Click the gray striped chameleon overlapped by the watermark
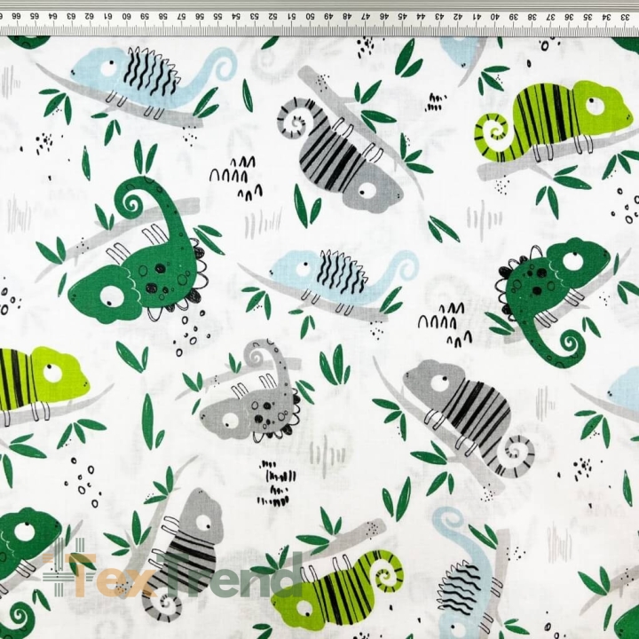639x639 pixels. pyautogui.click(x=182, y=550)
